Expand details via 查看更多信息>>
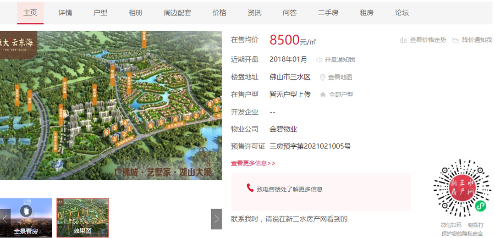Screen dimensions: 495x238 253,163
